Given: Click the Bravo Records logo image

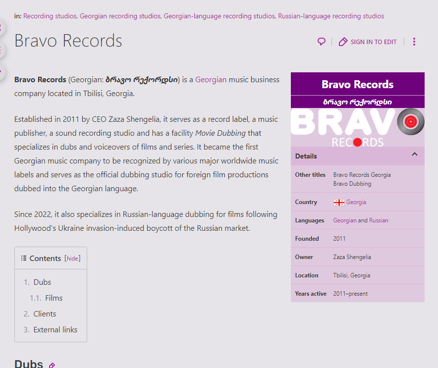Looking at the screenshot, I should pos(358,127).
